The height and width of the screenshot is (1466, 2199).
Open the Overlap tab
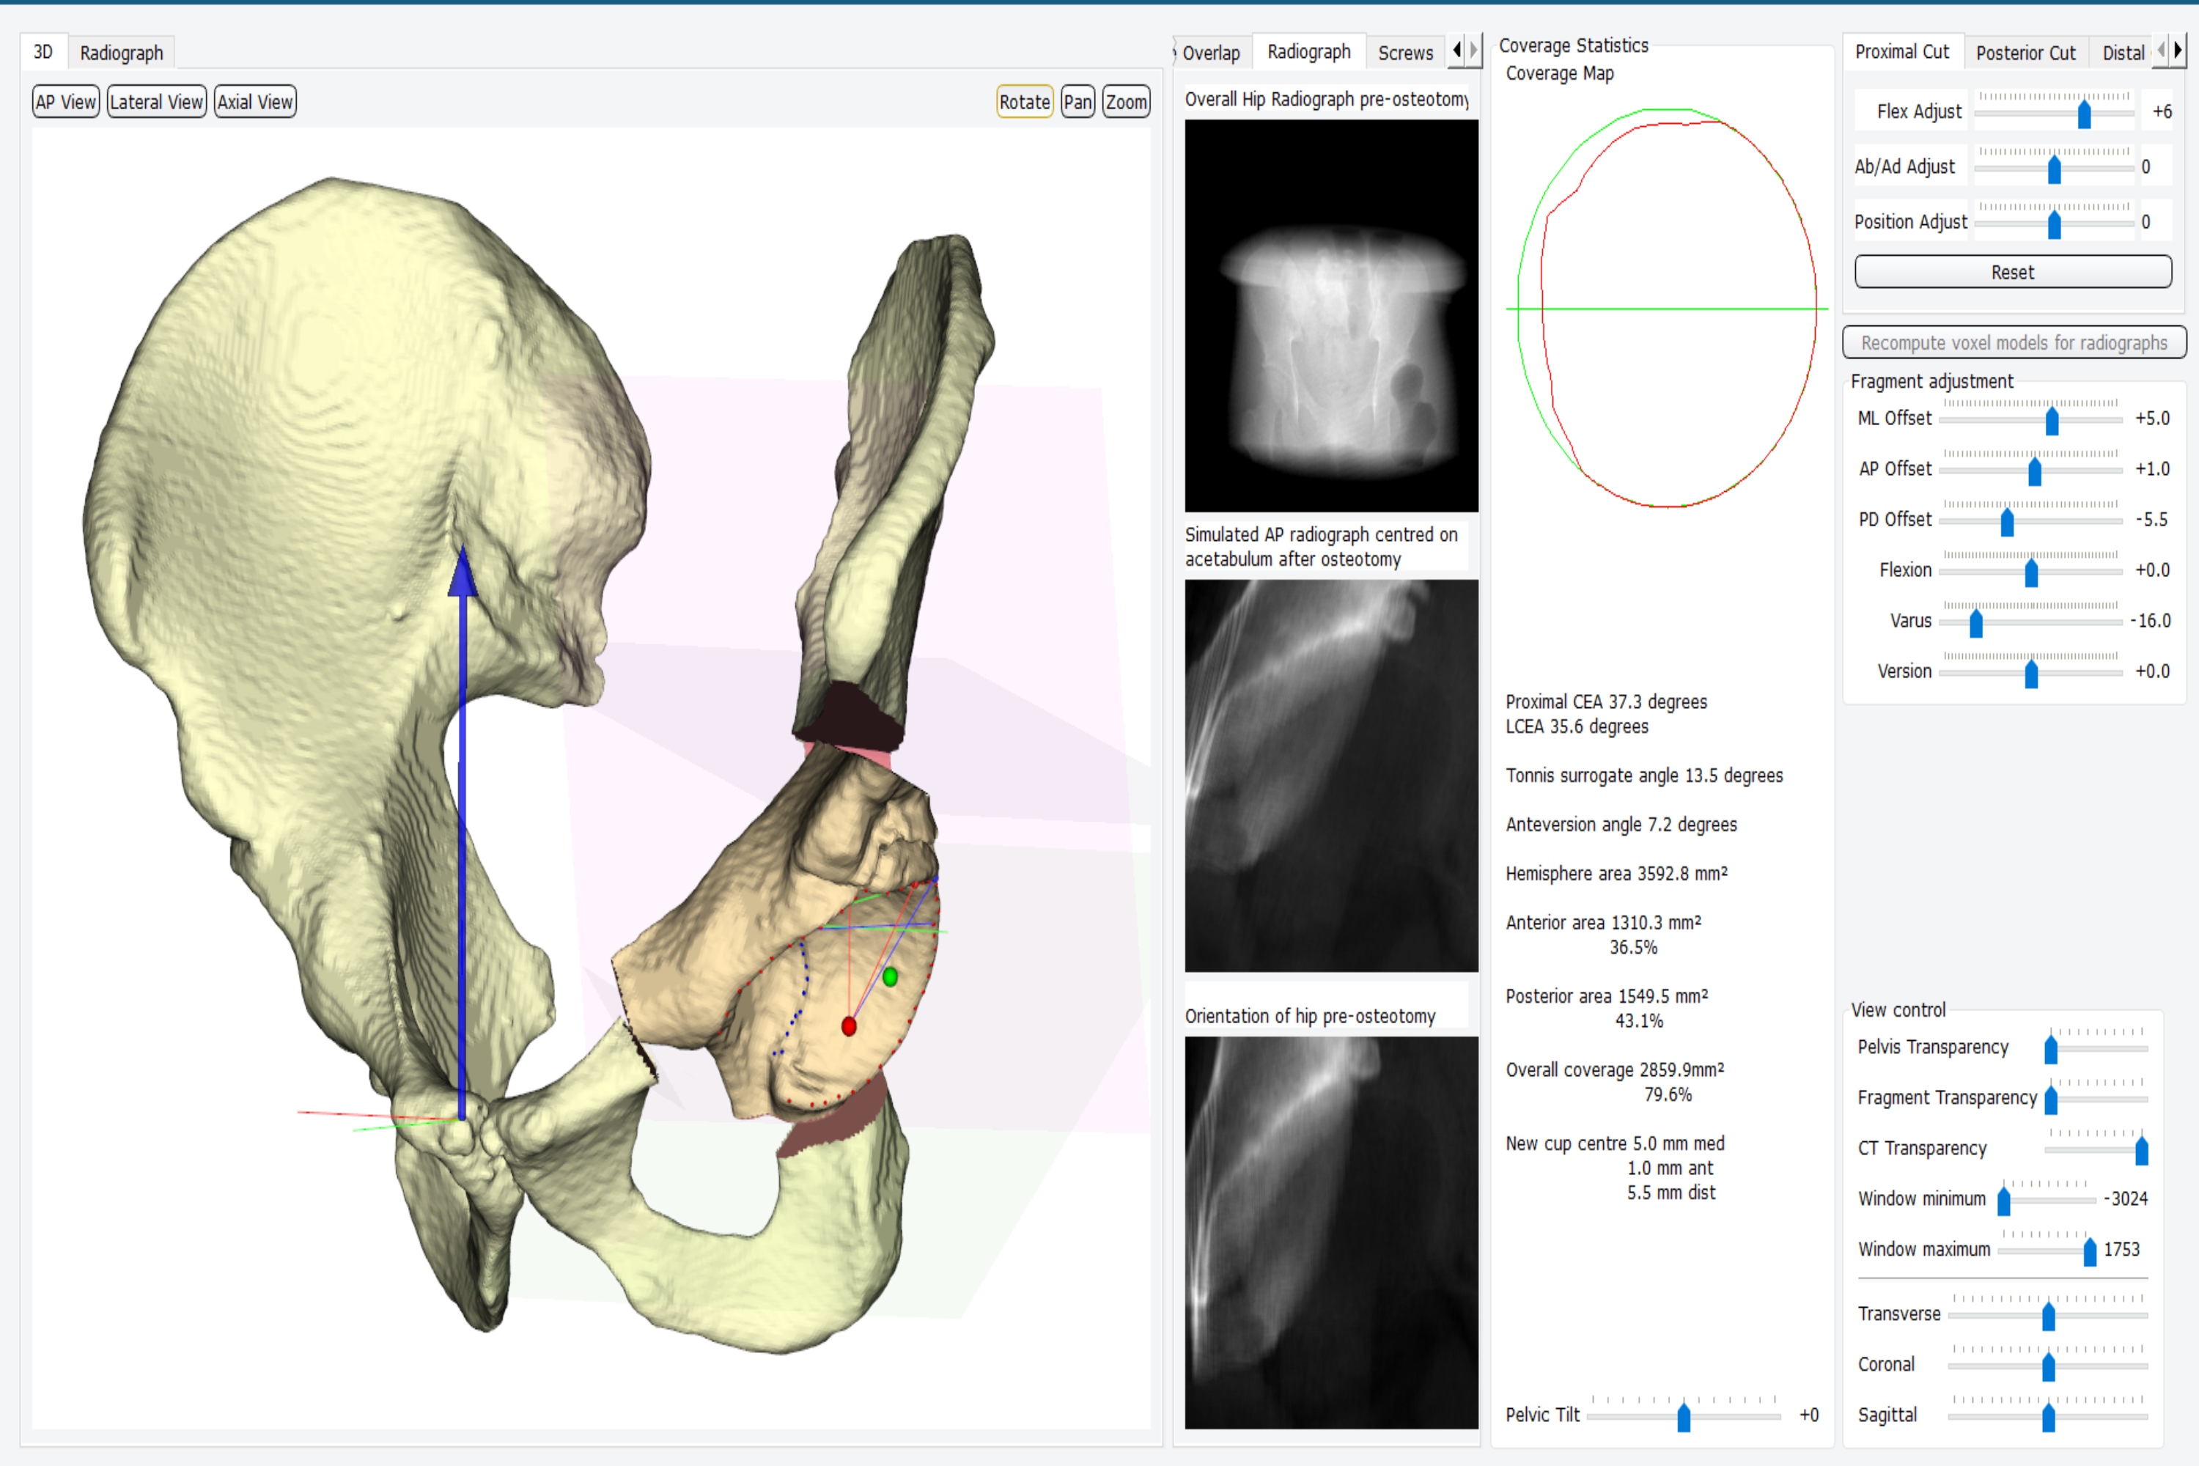coord(1211,52)
